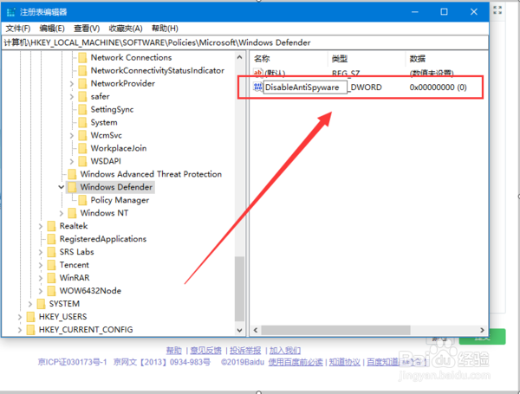This screenshot has height=394, width=520.
Task: Click values pane scroll right arrow
Action: [482, 330]
